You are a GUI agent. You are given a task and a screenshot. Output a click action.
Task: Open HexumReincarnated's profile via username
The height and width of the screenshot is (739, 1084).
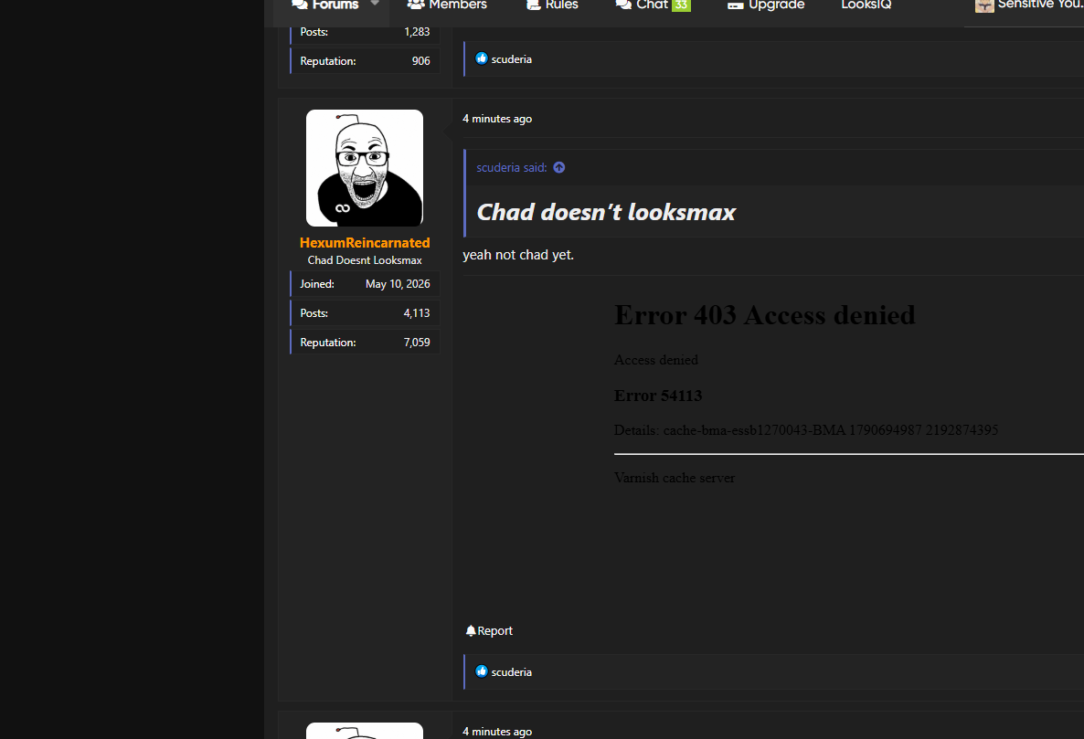coord(365,242)
